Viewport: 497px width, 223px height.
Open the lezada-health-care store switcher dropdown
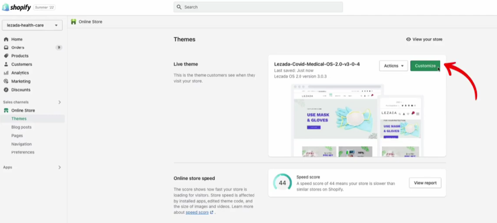[32, 26]
